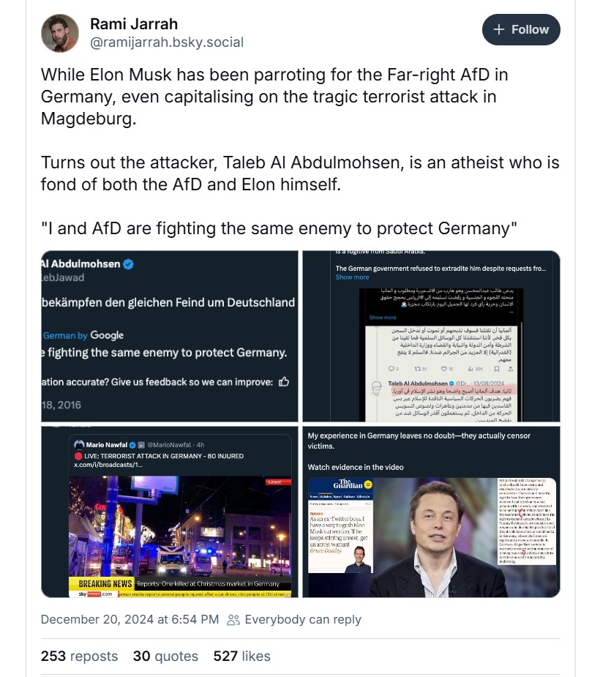
Task: Open the Breaking News Christmas market image
Action: pyautogui.click(x=170, y=512)
